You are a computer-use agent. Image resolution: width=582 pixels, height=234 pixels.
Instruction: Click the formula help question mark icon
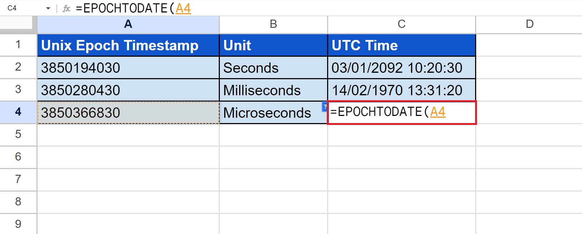325,107
